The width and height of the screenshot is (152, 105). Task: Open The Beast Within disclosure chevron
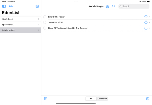tap(149, 22)
